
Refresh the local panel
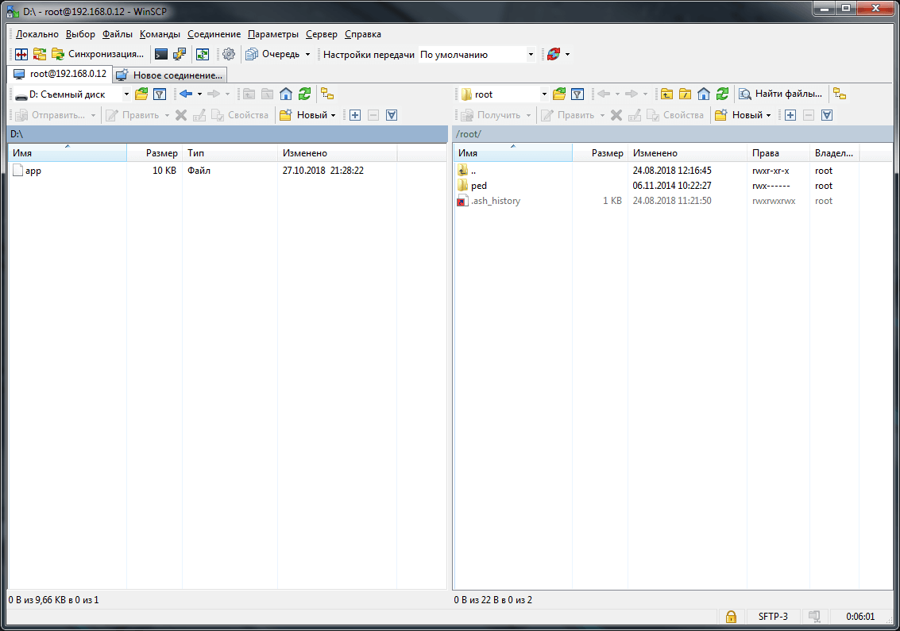[x=304, y=94]
